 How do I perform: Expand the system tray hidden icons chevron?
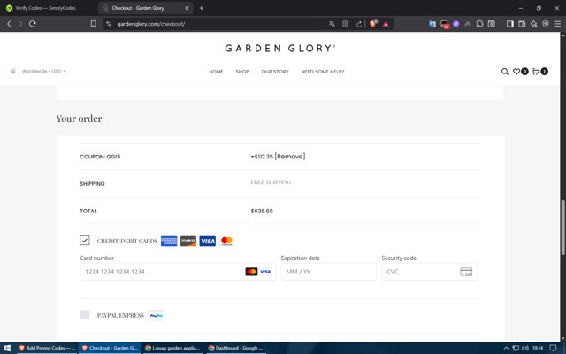[506, 348]
